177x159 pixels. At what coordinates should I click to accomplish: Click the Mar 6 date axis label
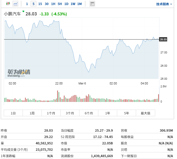click(82, 83)
